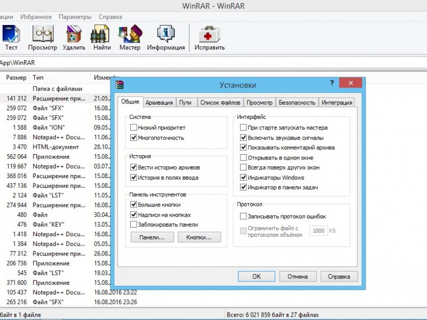Check Всегда поверх других окон
The width and height of the screenshot is (427, 320).
point(243,167)
